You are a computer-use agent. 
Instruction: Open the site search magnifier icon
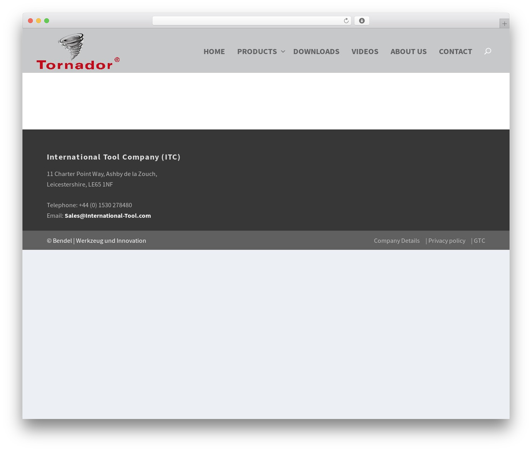coord(488,51)
